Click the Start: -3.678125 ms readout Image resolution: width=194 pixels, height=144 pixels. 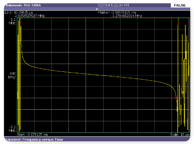point(33,135)
